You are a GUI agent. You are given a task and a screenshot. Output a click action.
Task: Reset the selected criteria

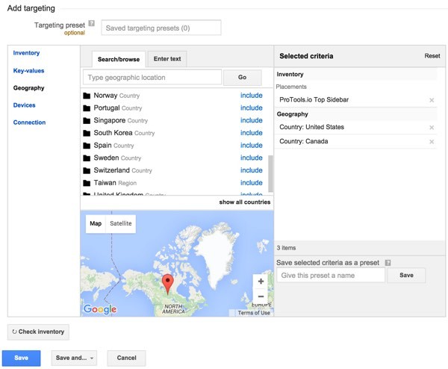432,56
